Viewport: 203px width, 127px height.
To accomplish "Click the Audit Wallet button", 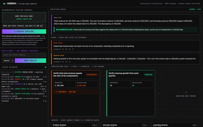I will pos(30,60).
